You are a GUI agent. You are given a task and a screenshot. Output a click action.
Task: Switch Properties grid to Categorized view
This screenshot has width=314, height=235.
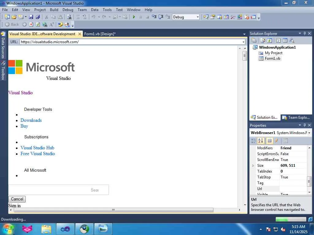click(254, 141)
